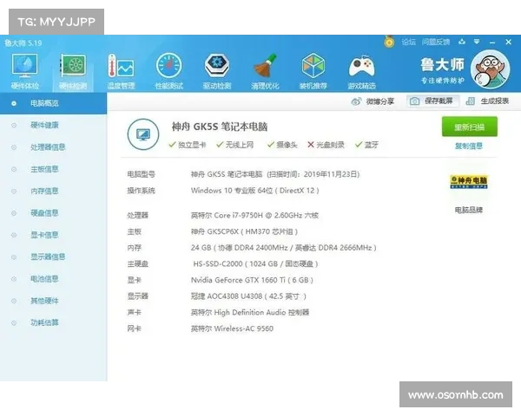
Task: Open 游戏精选 gamepad icon
Action: [361, 71]
